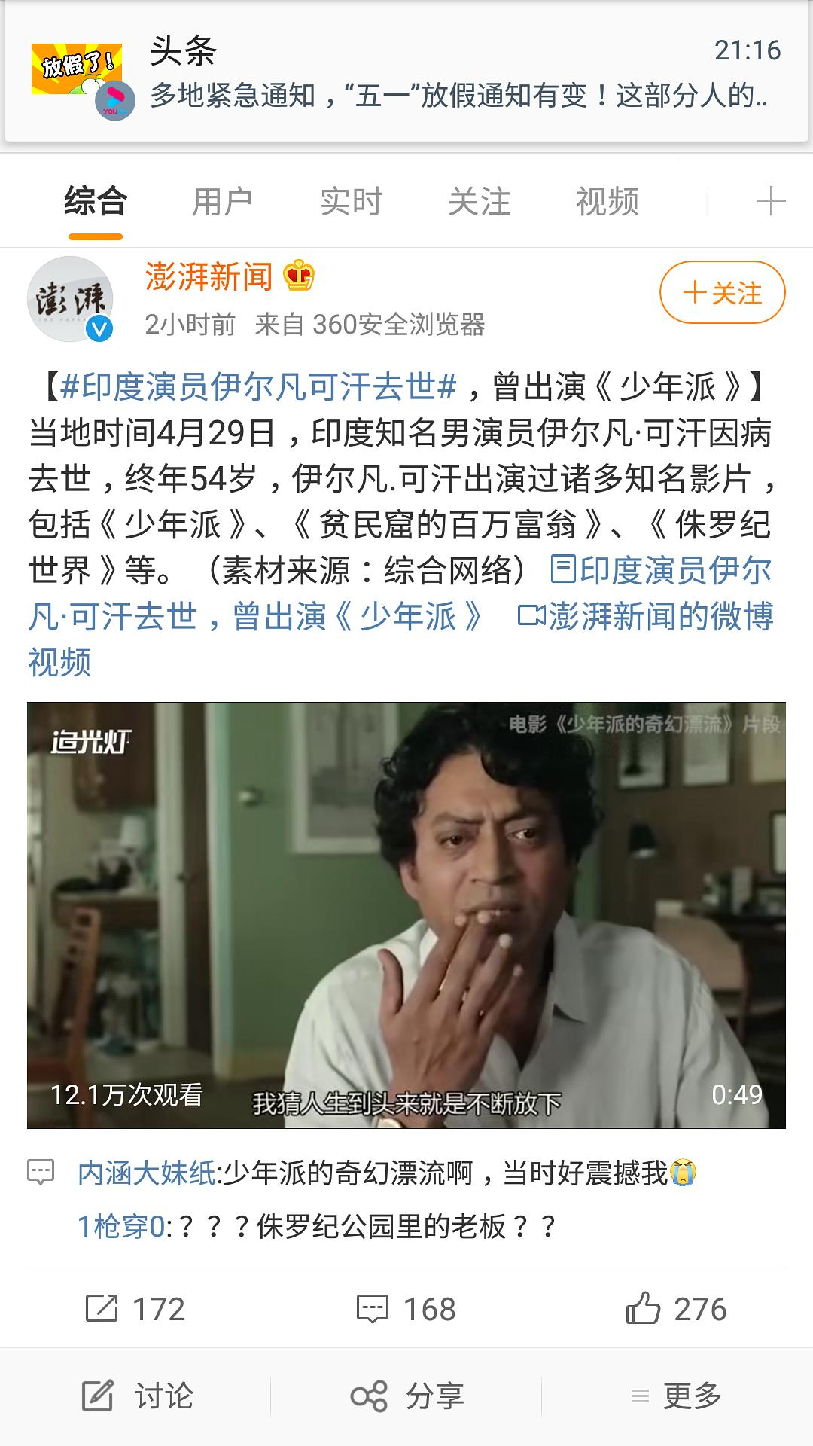Switch to the 用户 tab

(222, 202)
